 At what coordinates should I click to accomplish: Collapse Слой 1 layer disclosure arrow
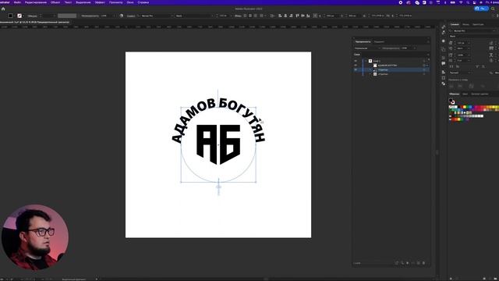[366, 61]
